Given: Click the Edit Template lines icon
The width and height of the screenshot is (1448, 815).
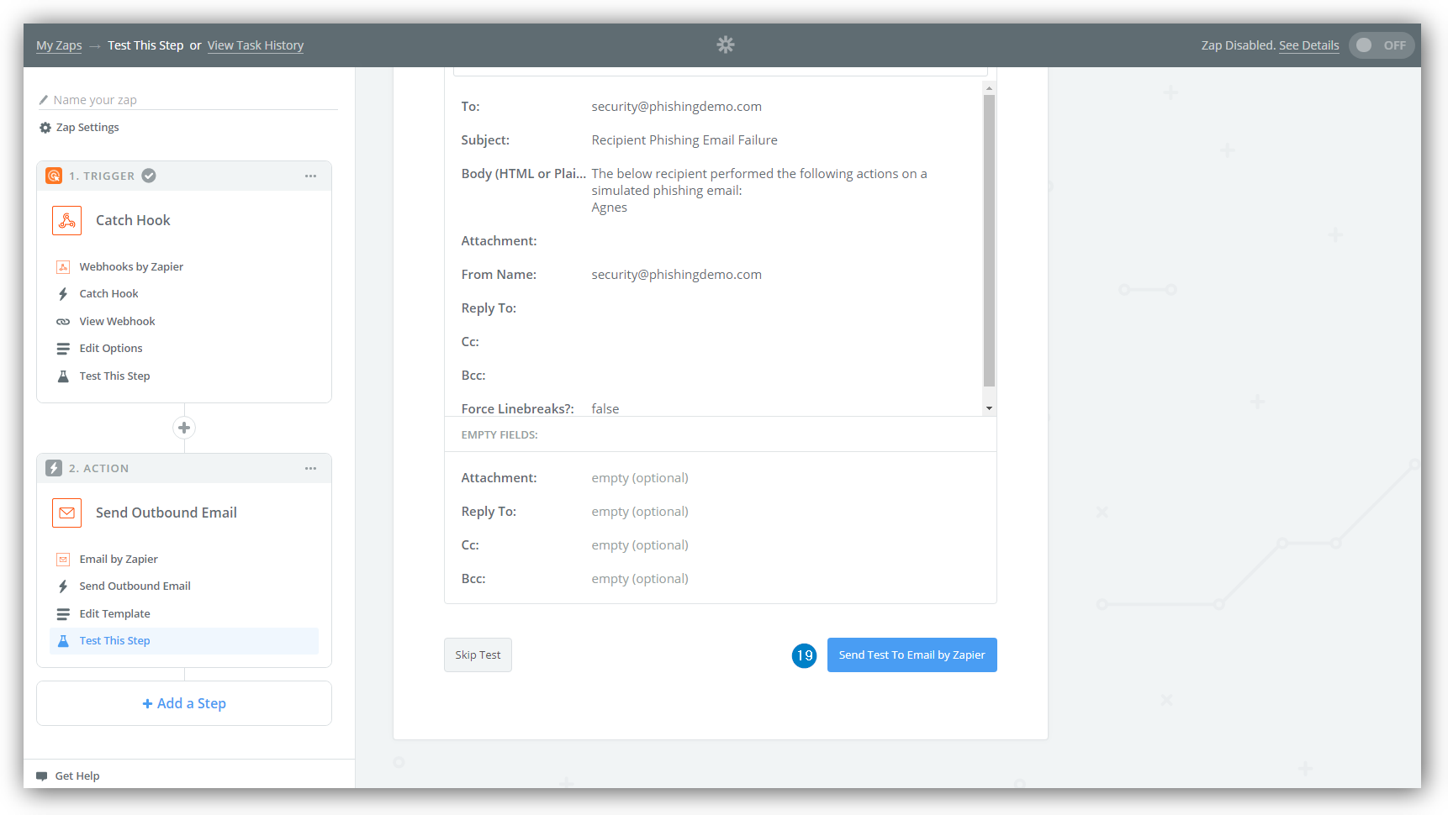Looking at the screenshot, I should 63,614.
